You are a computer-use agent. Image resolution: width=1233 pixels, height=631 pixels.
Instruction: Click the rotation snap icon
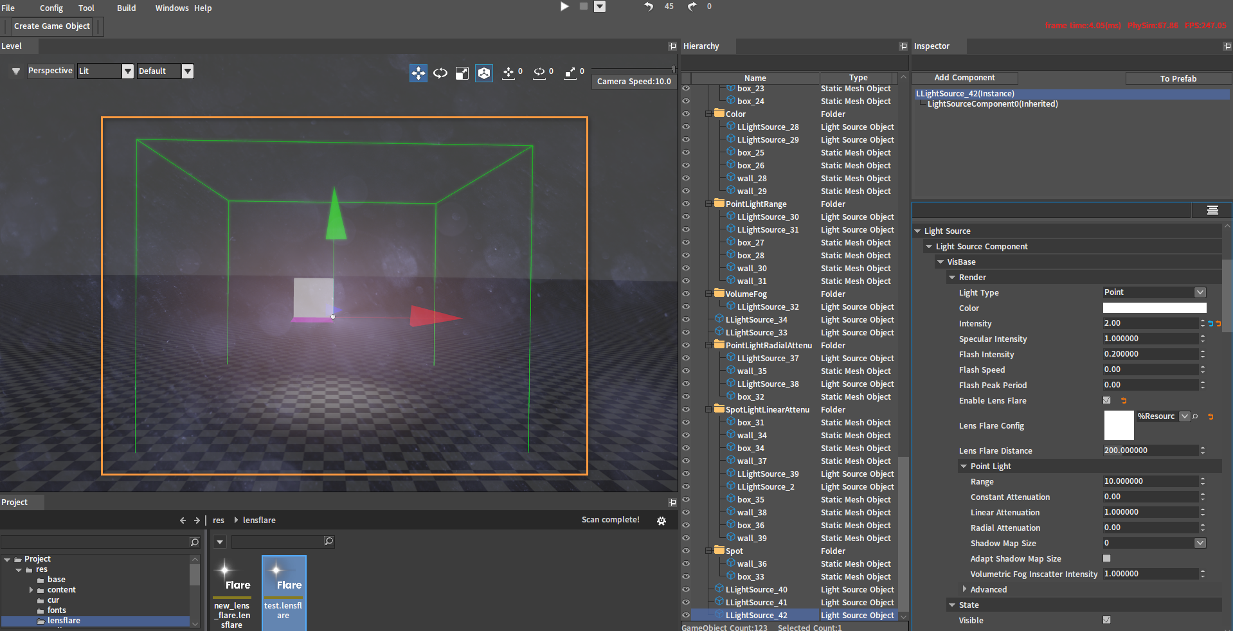coord(539,73)
